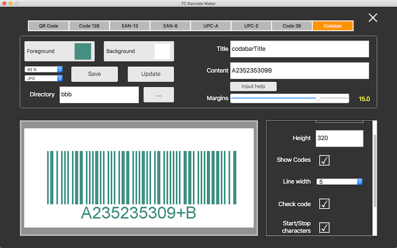
Task: Click the Title field codabarTitle
Action: pos(299,49)
